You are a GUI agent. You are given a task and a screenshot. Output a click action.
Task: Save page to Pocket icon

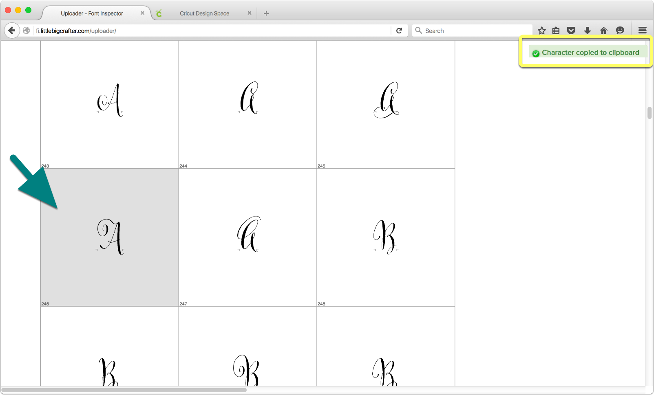click(571, 31)
